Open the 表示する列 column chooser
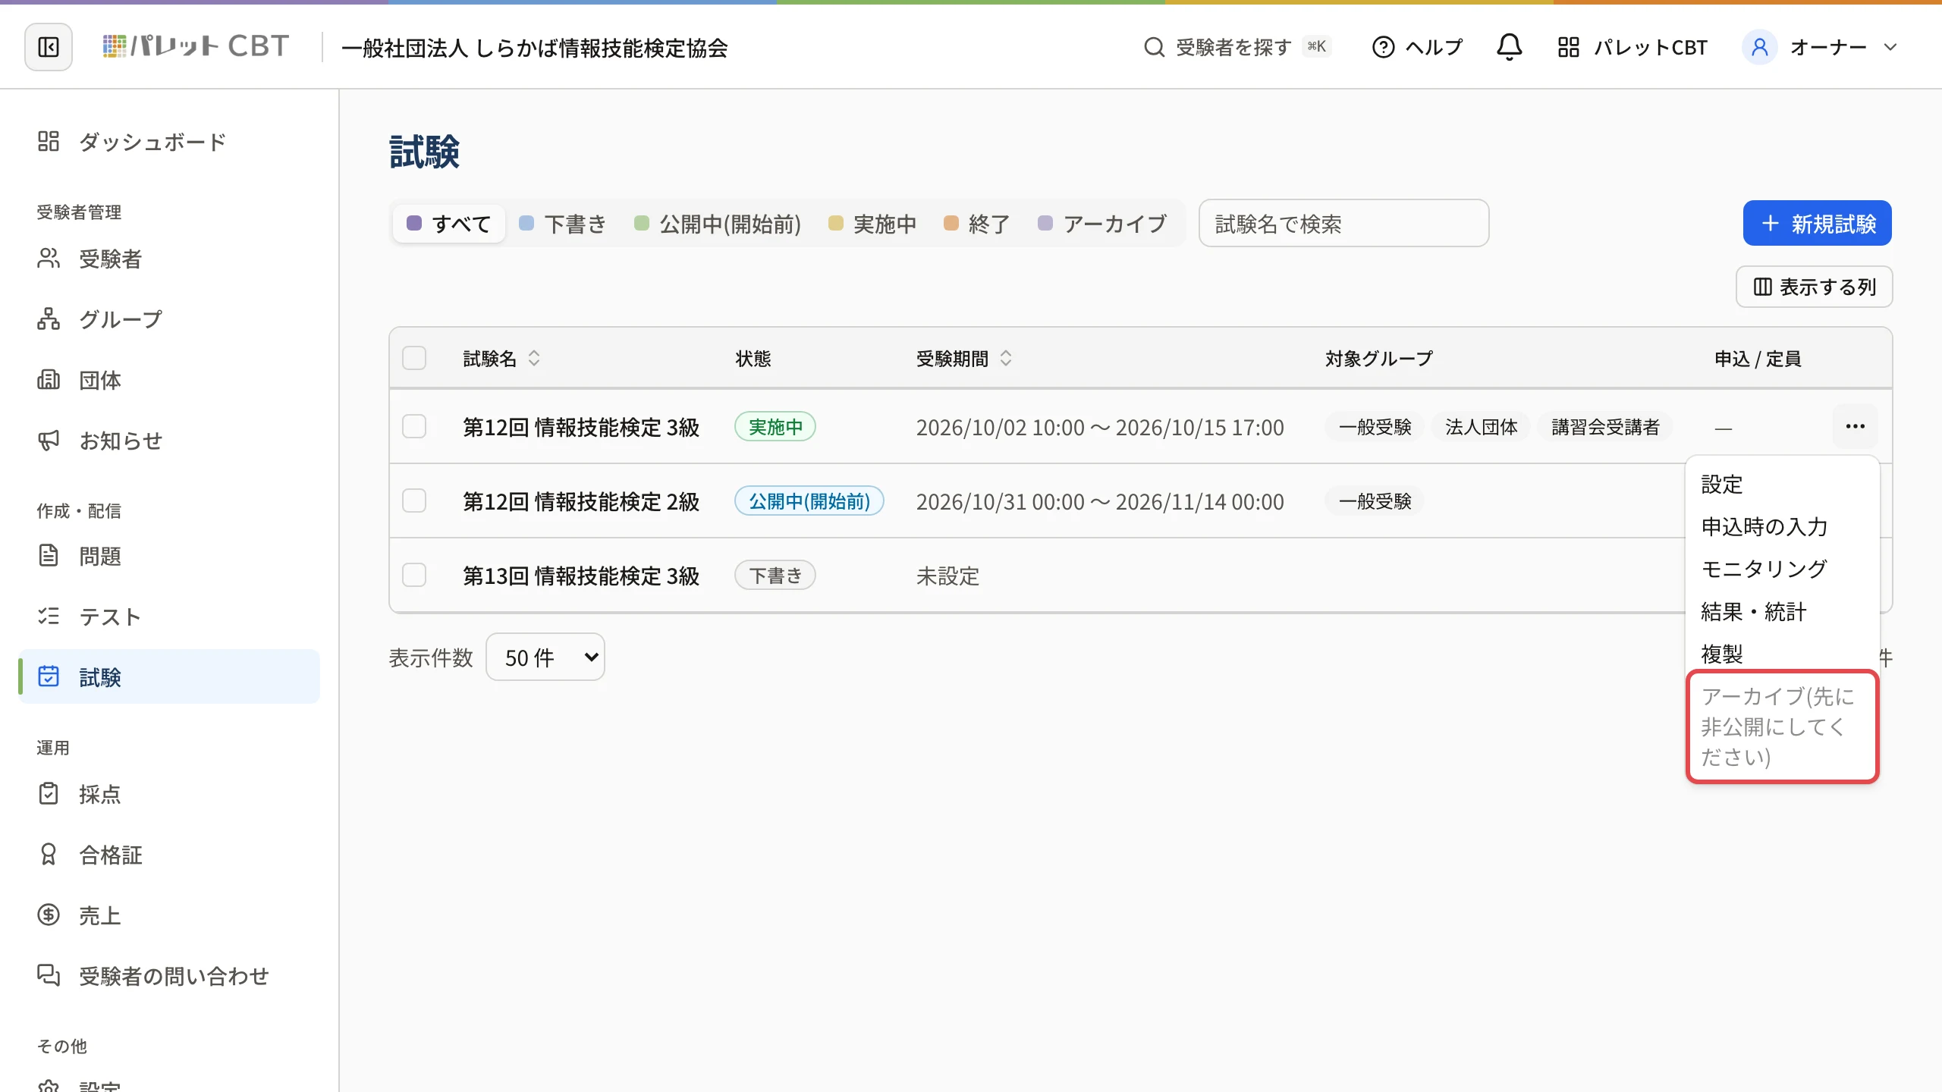This screenshot has width=1942, height=1092. (x=1815, y=287)
